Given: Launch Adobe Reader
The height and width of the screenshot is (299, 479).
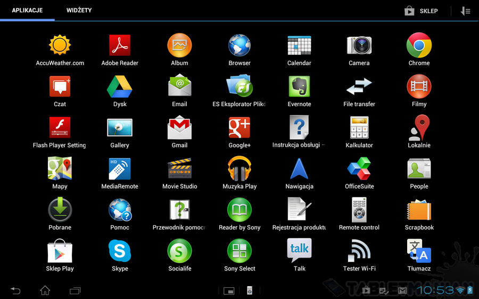Looking at the screenshot, I should click(120, 45).
